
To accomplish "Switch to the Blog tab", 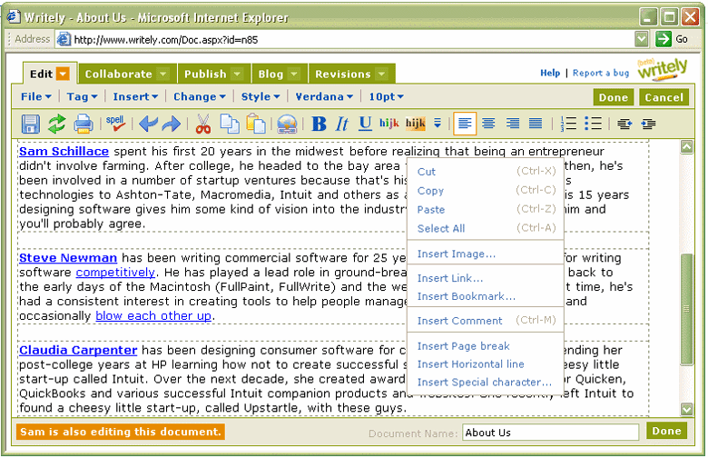I will [x=278, y=74].
